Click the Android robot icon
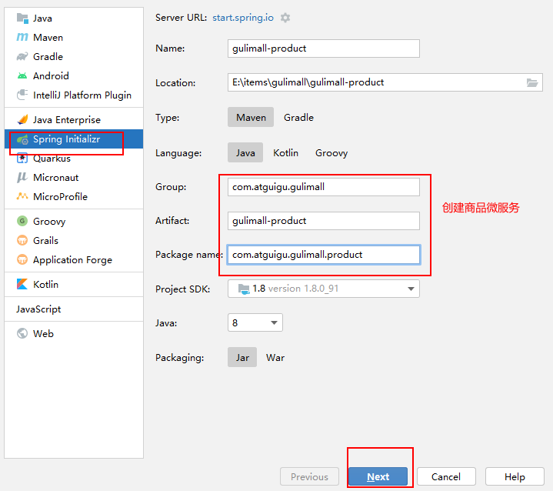This screenshot has height=491, width=553. pos(22,75)
